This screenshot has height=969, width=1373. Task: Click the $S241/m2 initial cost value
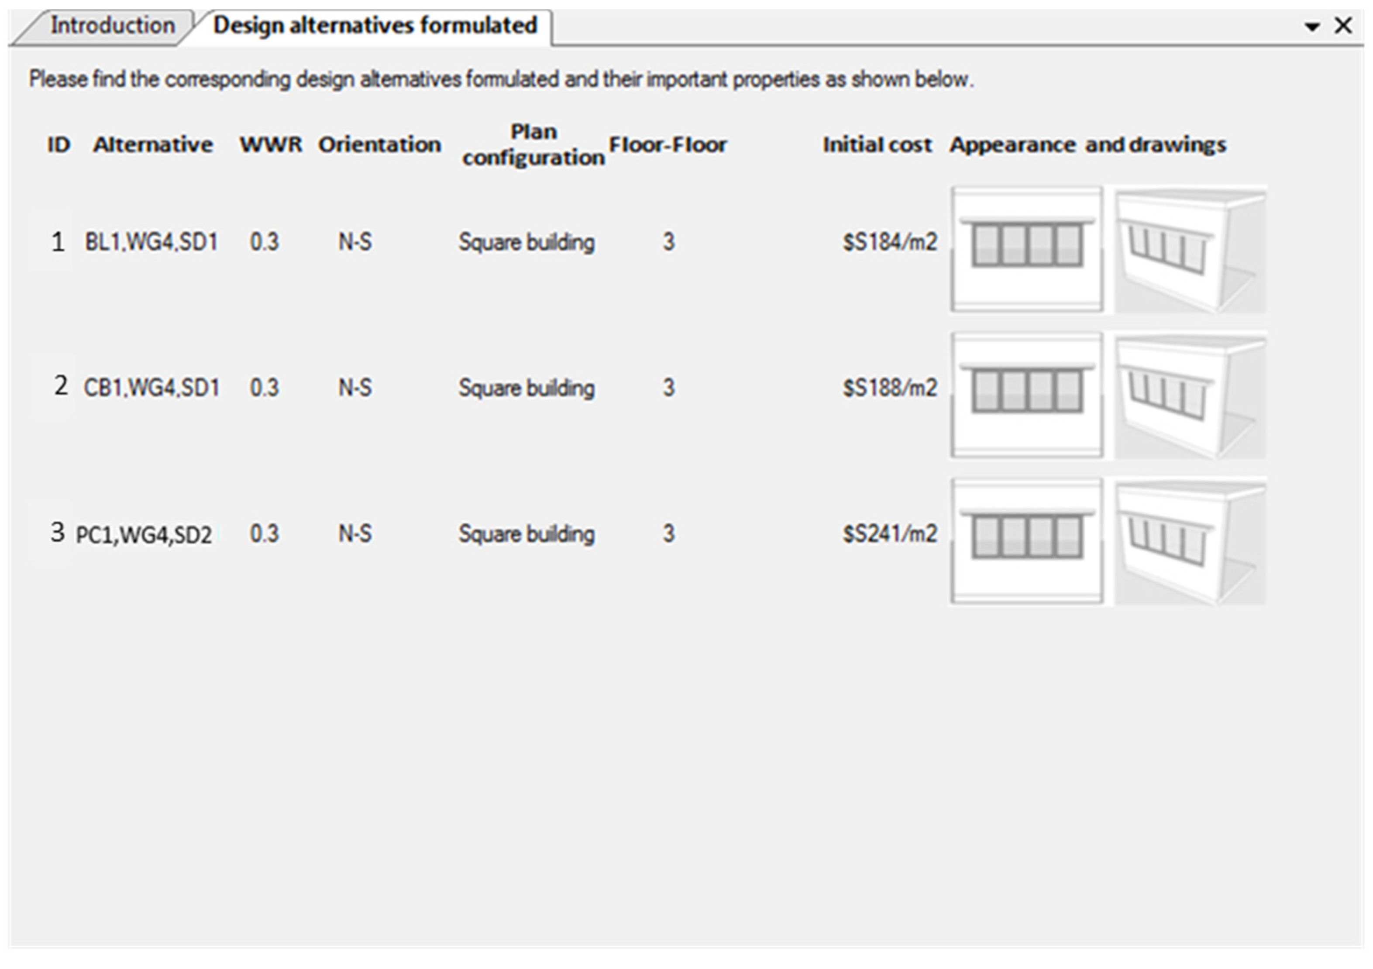pos(889,534)
